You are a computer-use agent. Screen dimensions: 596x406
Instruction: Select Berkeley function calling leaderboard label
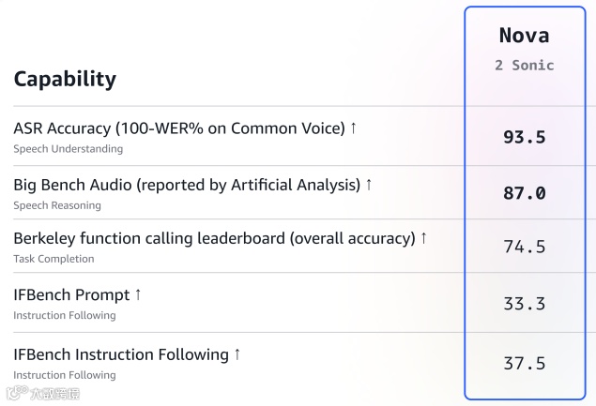point(214,238)
